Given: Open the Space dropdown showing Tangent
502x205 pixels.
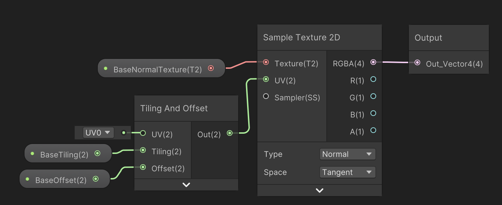Looking at the screenshot, I should 347,172.
